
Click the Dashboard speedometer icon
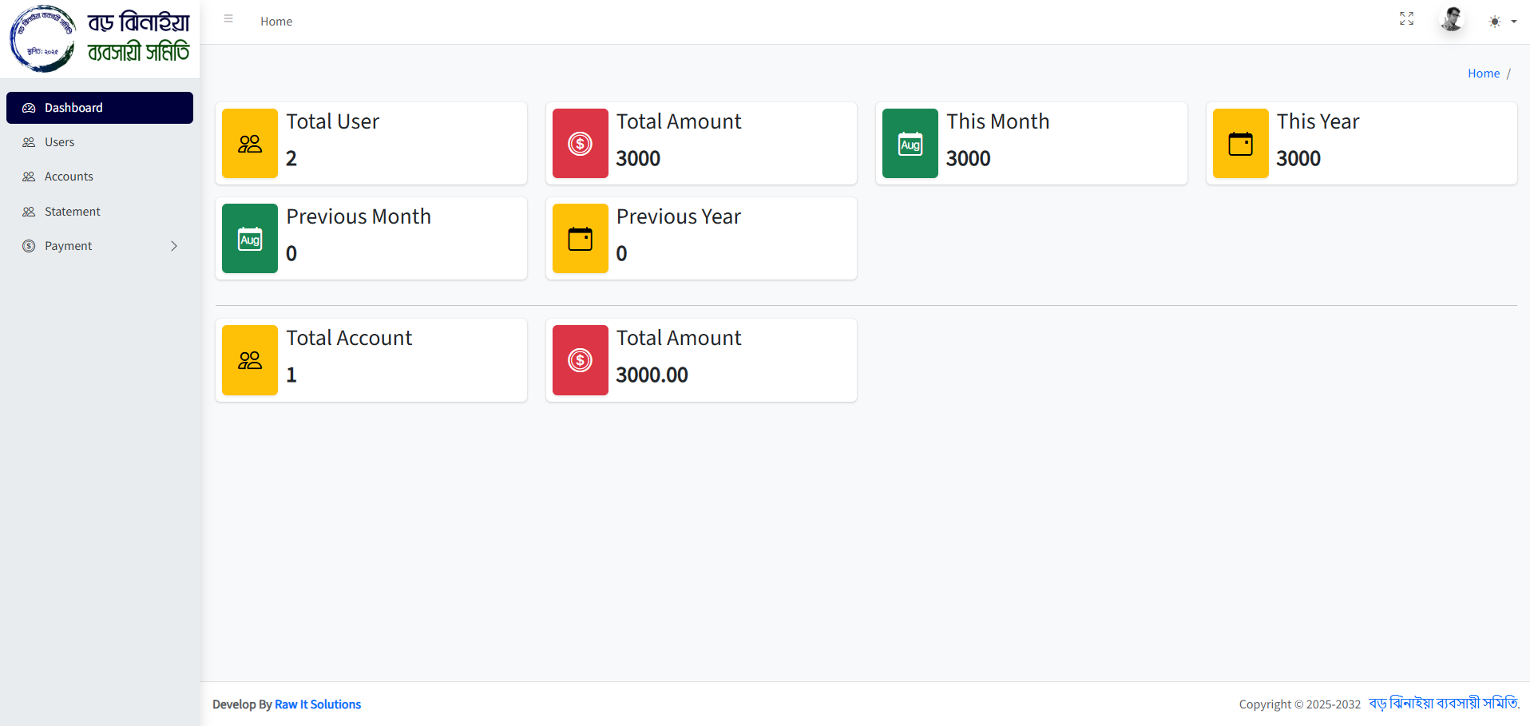click(x=29, y=108)
